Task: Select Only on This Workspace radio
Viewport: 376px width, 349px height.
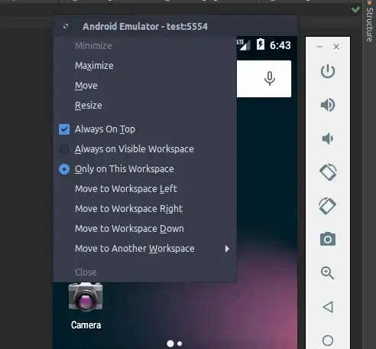Action: click(x=64, y=169)
